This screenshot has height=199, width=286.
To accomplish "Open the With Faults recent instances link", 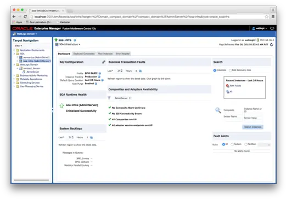I will pyautogui.click(x=235, y=86).
